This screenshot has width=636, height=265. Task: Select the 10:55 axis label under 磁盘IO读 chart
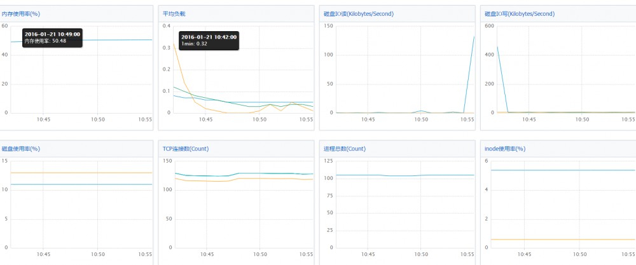click(x=467, y=119)
